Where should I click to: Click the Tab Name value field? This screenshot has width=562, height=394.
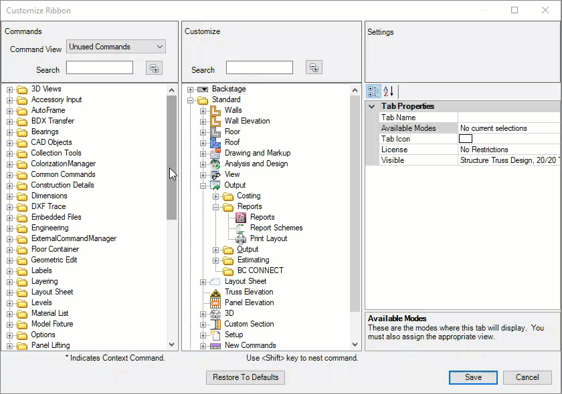click(x=509, y=118)
